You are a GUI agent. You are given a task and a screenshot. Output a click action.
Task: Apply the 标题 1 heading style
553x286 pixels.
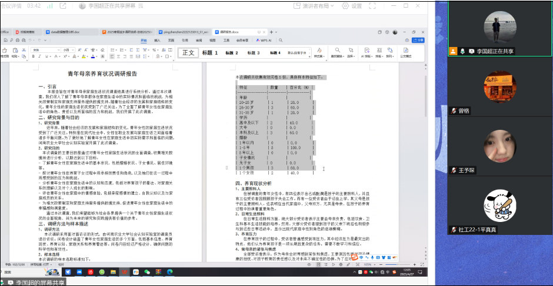[x=210, y=53]
